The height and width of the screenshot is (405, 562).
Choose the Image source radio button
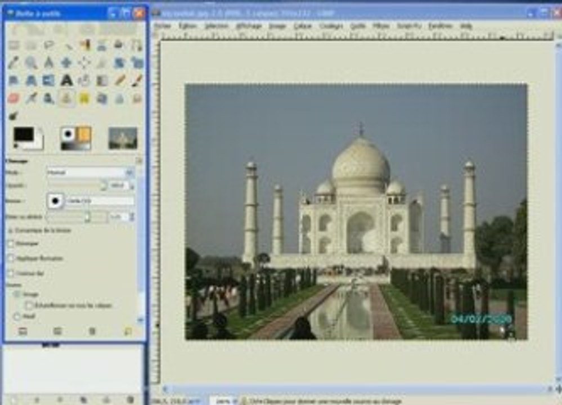coord(16,294)
